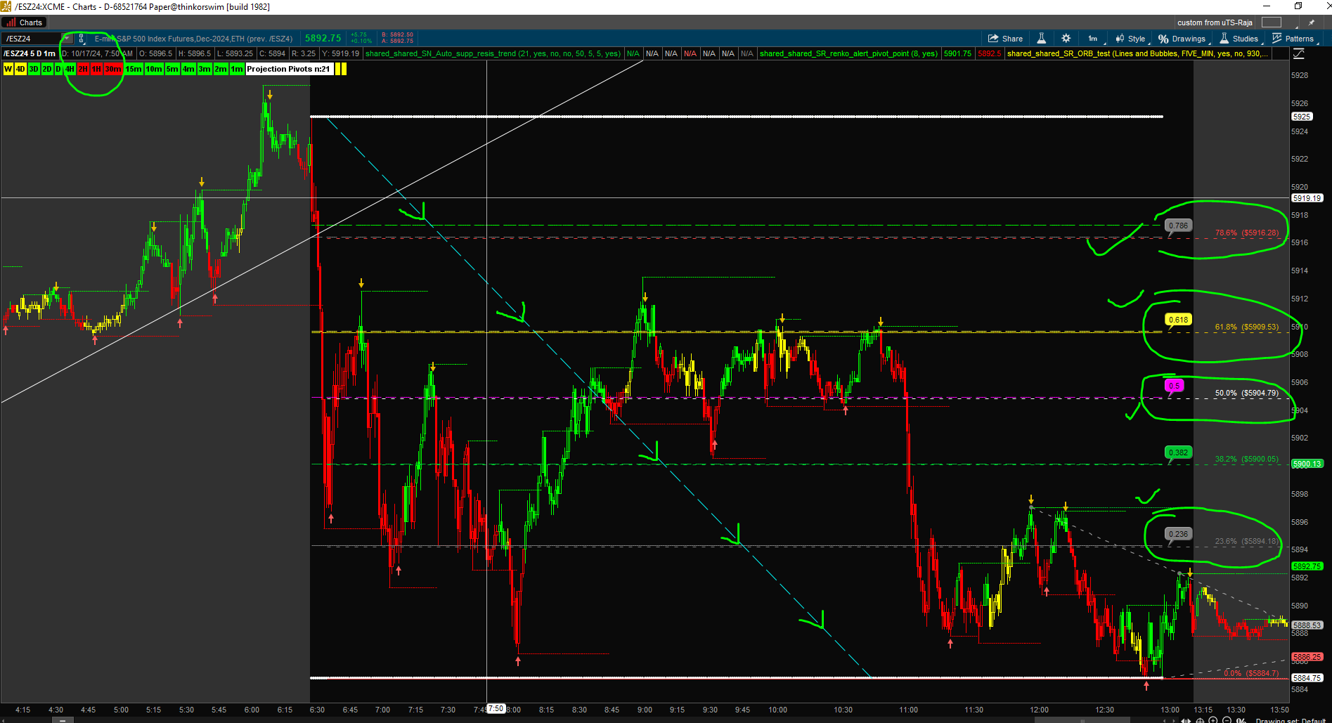Viewport: 1332px width, 723px height.
Task: Click the flask icon beside Share
Action: [x=1042, y=39]
